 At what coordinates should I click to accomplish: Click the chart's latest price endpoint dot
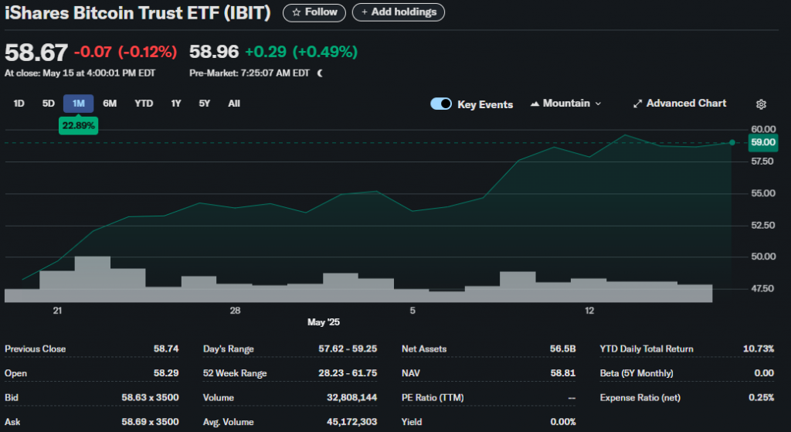tap(732, 143)
